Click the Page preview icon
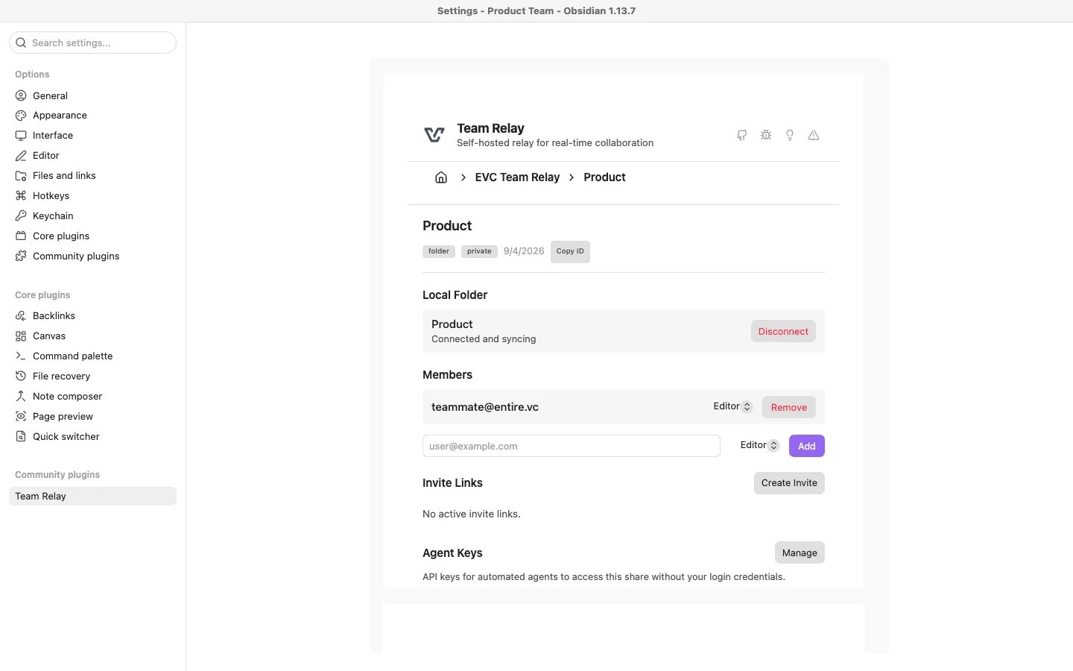The image size is (1073, 671). click(x=21, y=417)
